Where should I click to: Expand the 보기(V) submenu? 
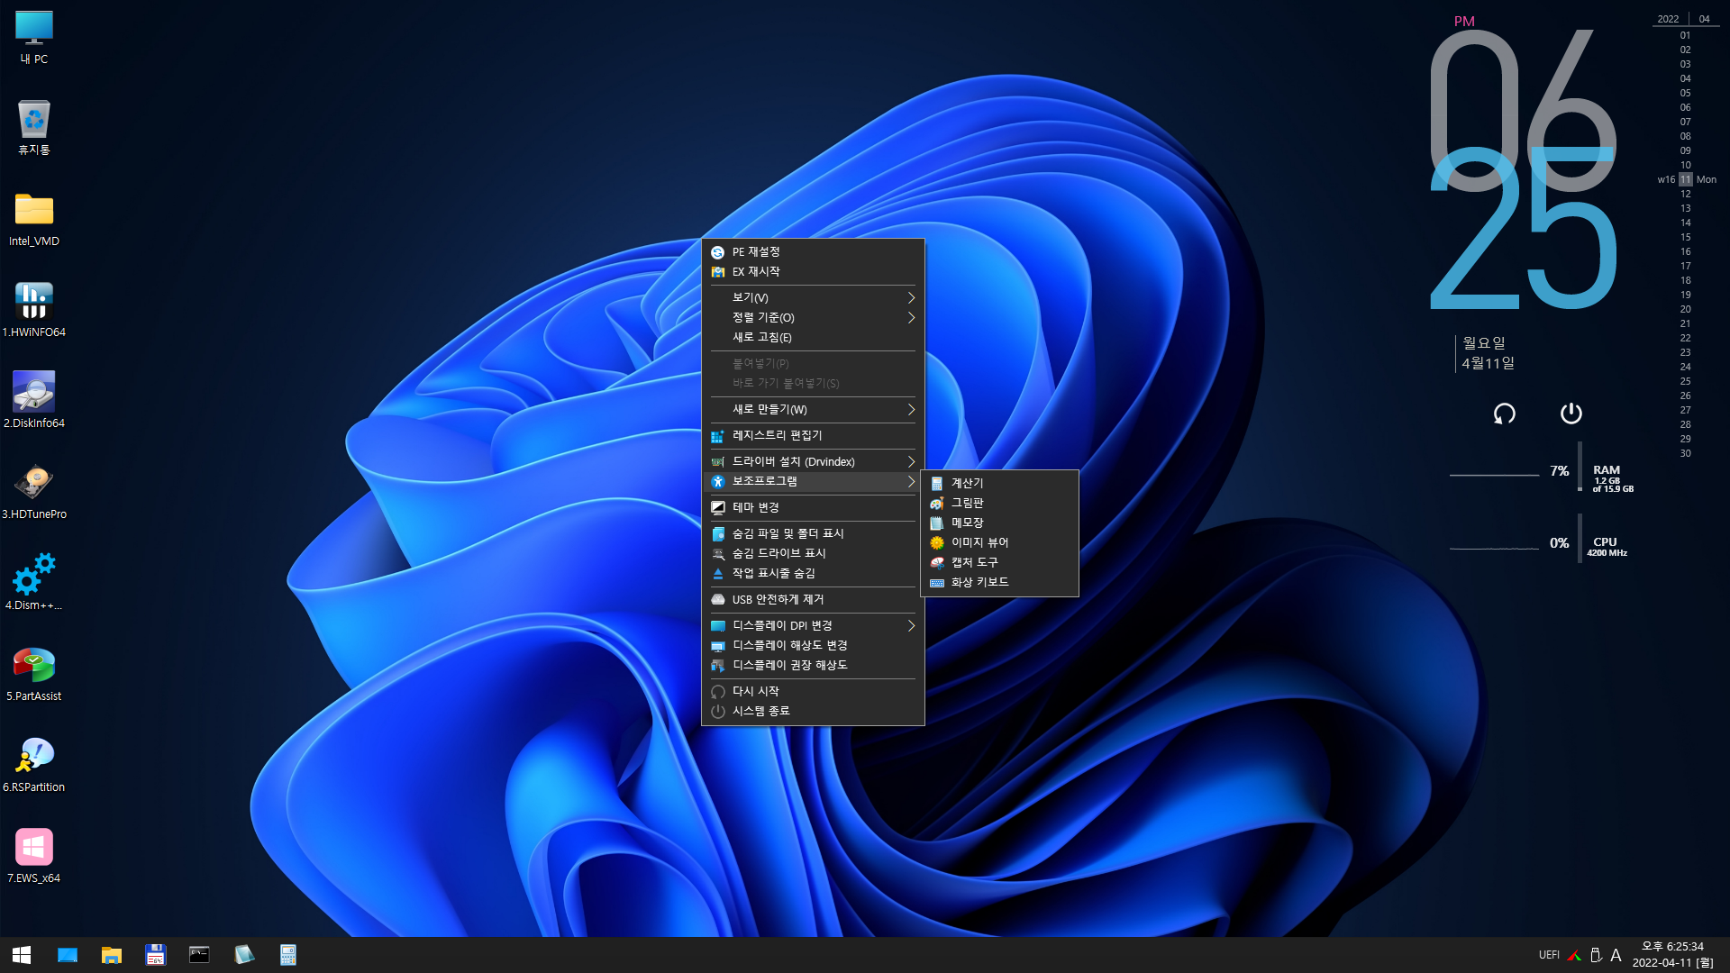[x=813, y=298]
